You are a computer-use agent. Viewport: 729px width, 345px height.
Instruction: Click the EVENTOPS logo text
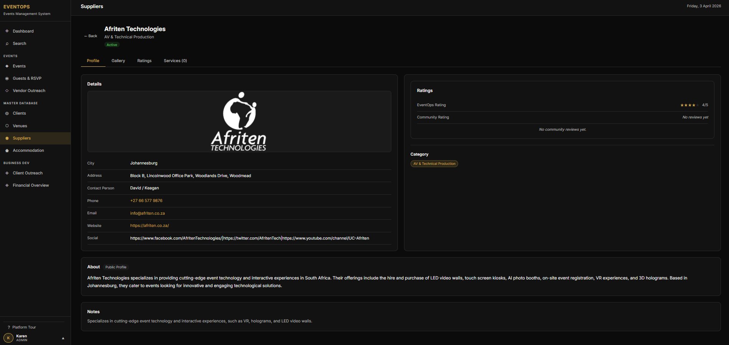point(16,7)
